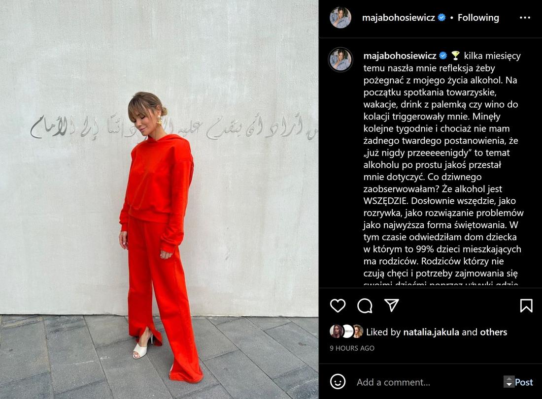Click verified badge in caption

[x=443, y=56]
